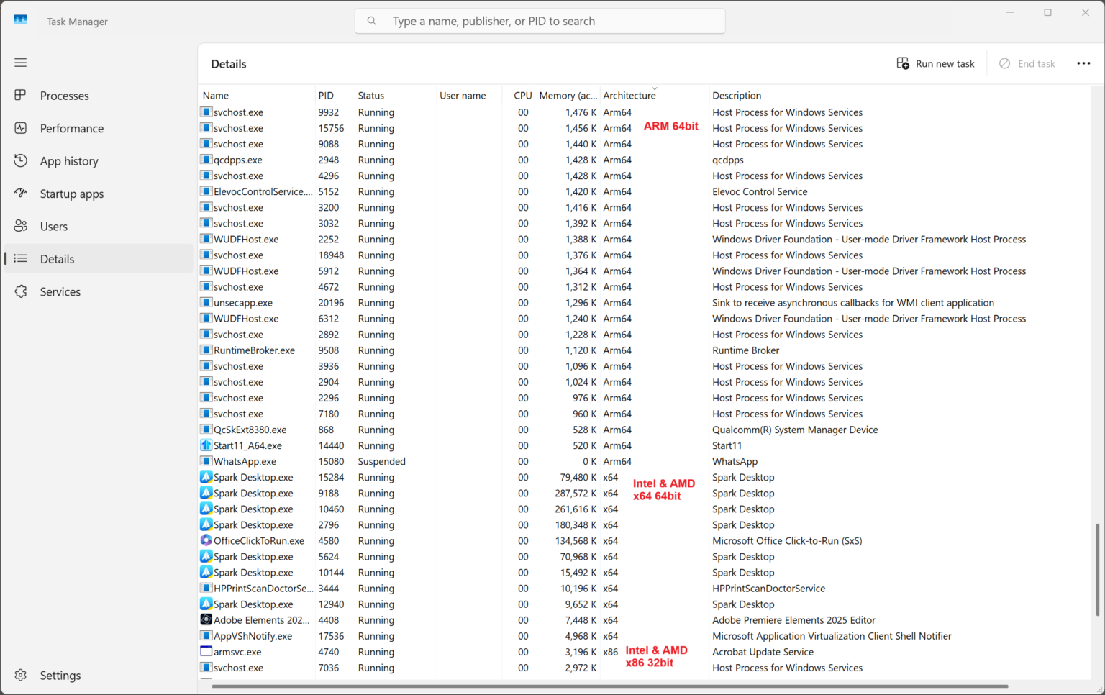
Task: Click the vertical scrollbar thumb
Action: 1097,569
